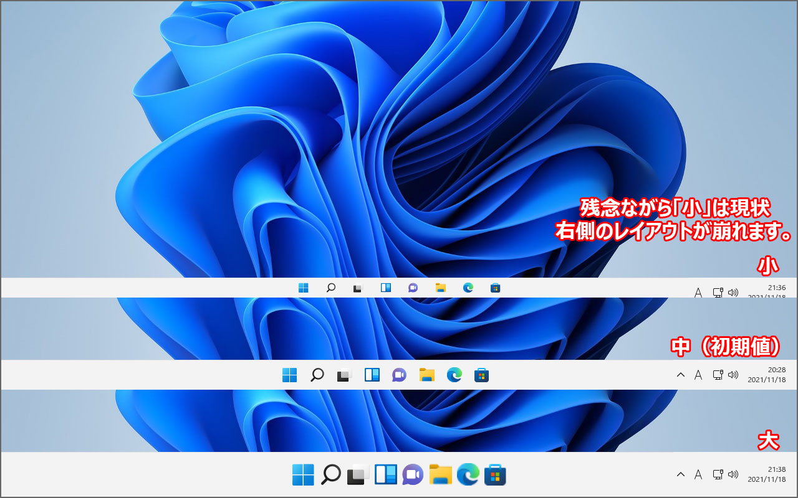Click Search magnifier on the medium taskbar
The width and height of the screenshot is (798, 498).
317,375
